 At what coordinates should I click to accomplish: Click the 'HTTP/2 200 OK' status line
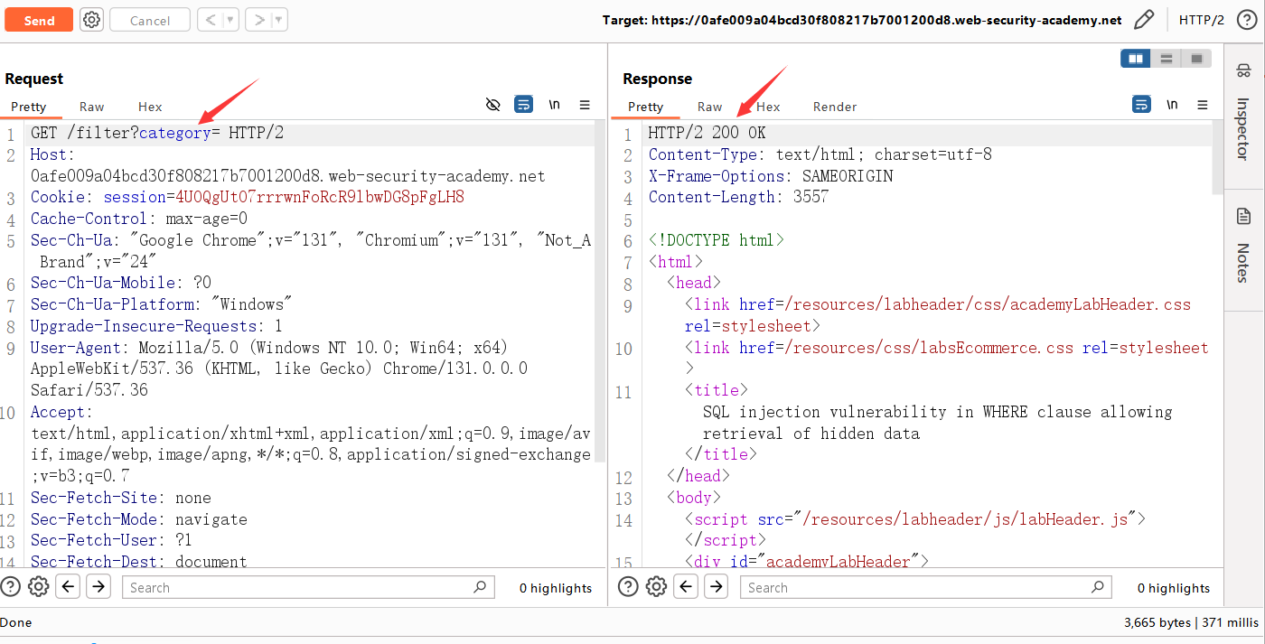(x=707, y=133)
